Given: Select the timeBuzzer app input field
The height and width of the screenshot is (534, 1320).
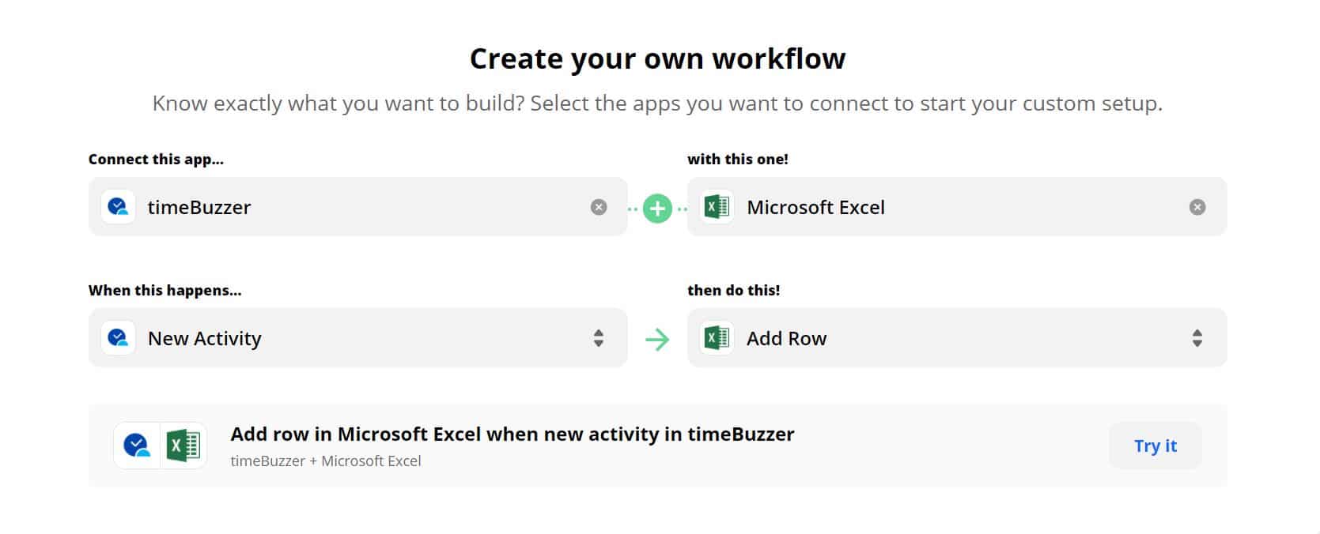Looking at the screenshot, I should coord(358,207).
